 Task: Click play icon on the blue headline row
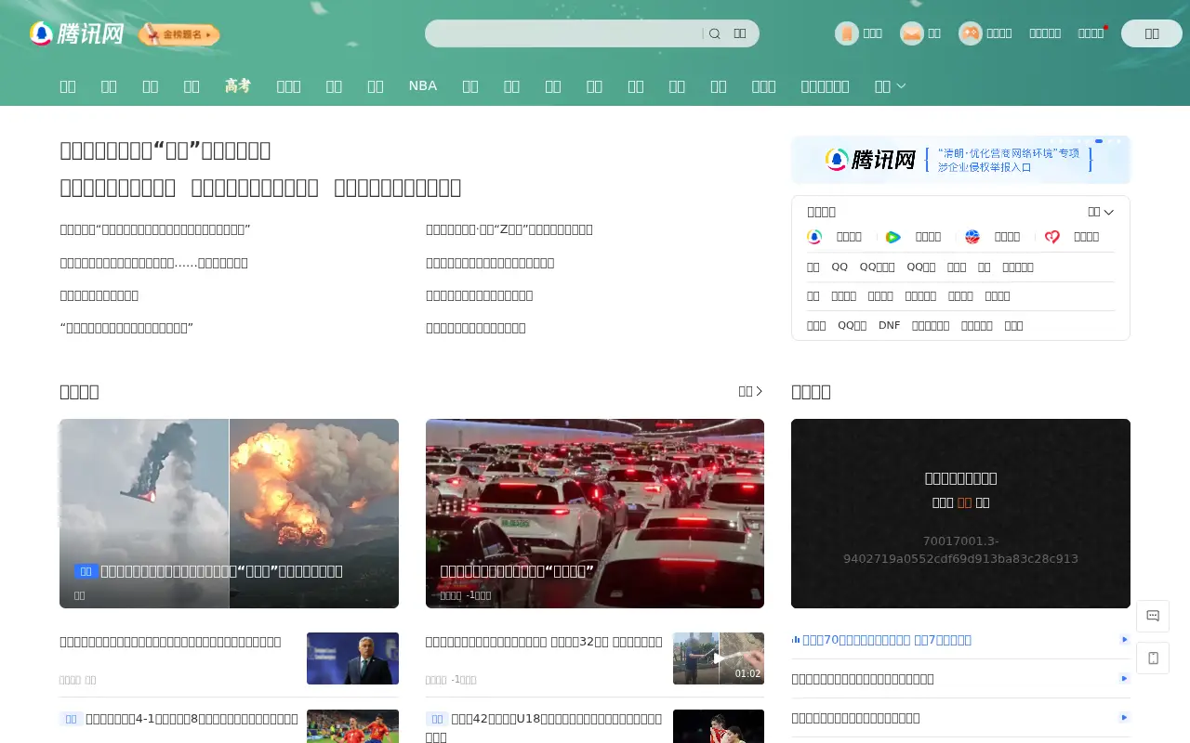coord(1124,640)
